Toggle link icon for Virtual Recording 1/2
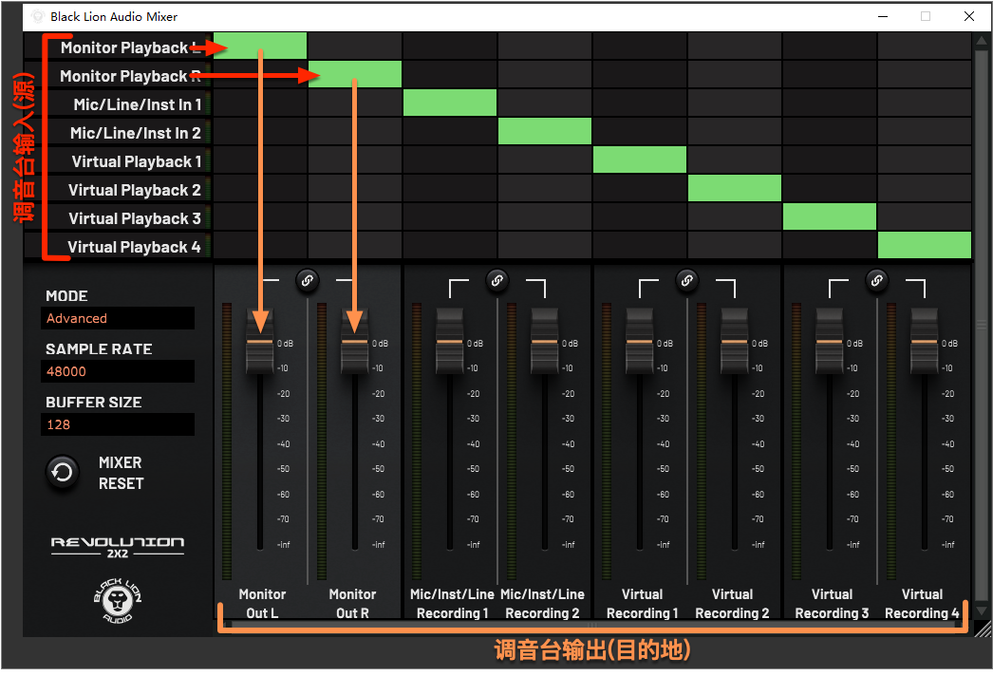Image resolution: width=993 pixels, height=676 pixels. pyautogui.click(x=686, y=279)
